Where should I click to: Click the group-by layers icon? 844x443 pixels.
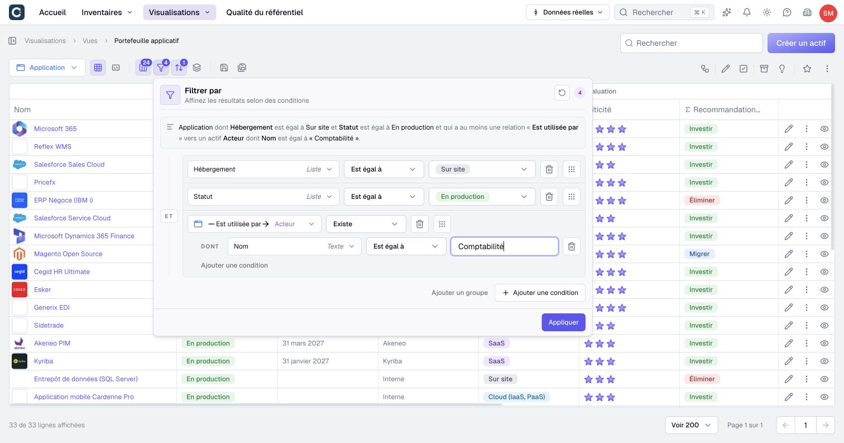196,68
